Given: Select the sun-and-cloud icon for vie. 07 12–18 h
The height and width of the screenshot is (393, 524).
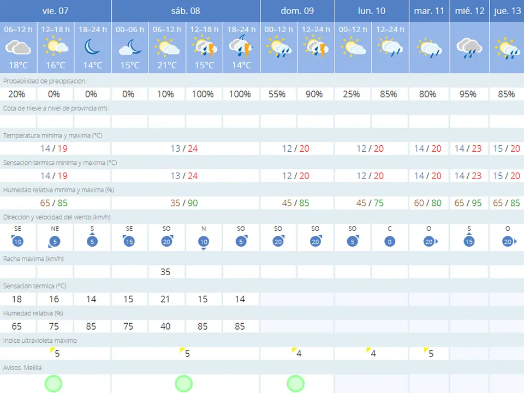Looking at the screenshot, I should (x=56, y=46).
